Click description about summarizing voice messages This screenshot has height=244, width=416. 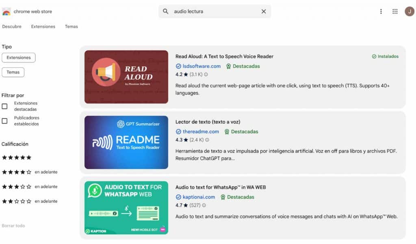(x=286, y=217)
